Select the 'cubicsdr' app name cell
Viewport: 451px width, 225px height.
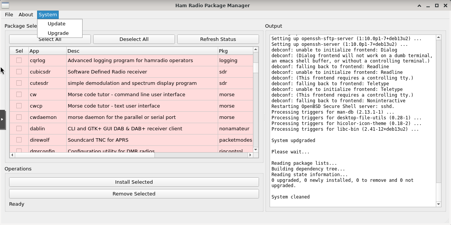(x=47, y=72)
